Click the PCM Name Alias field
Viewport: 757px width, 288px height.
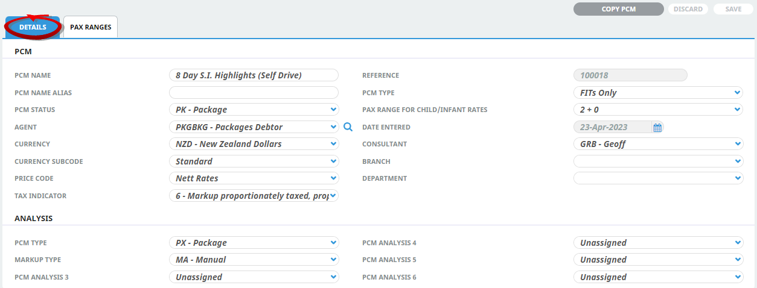coord(254,93)
